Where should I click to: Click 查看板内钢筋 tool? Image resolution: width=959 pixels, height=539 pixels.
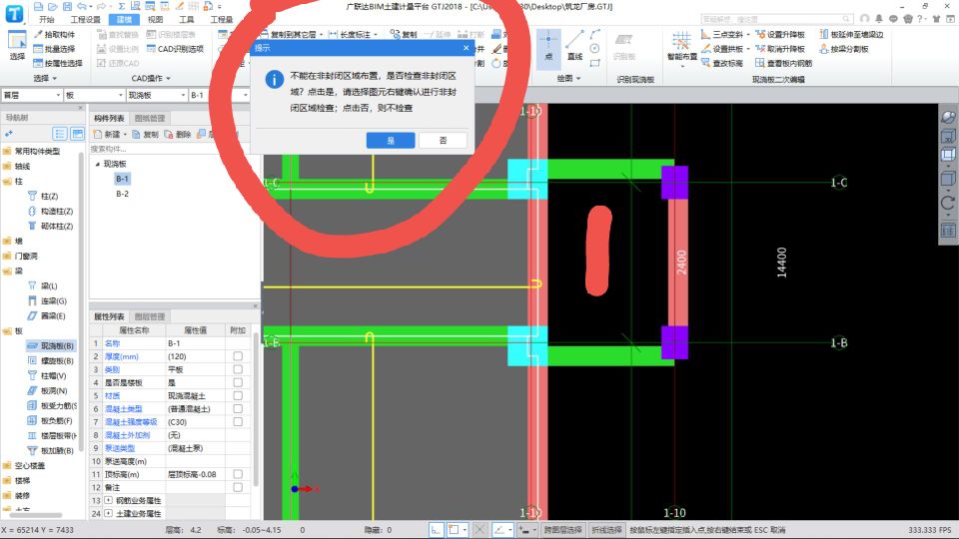pyautogui.click(x=783, y=63)
